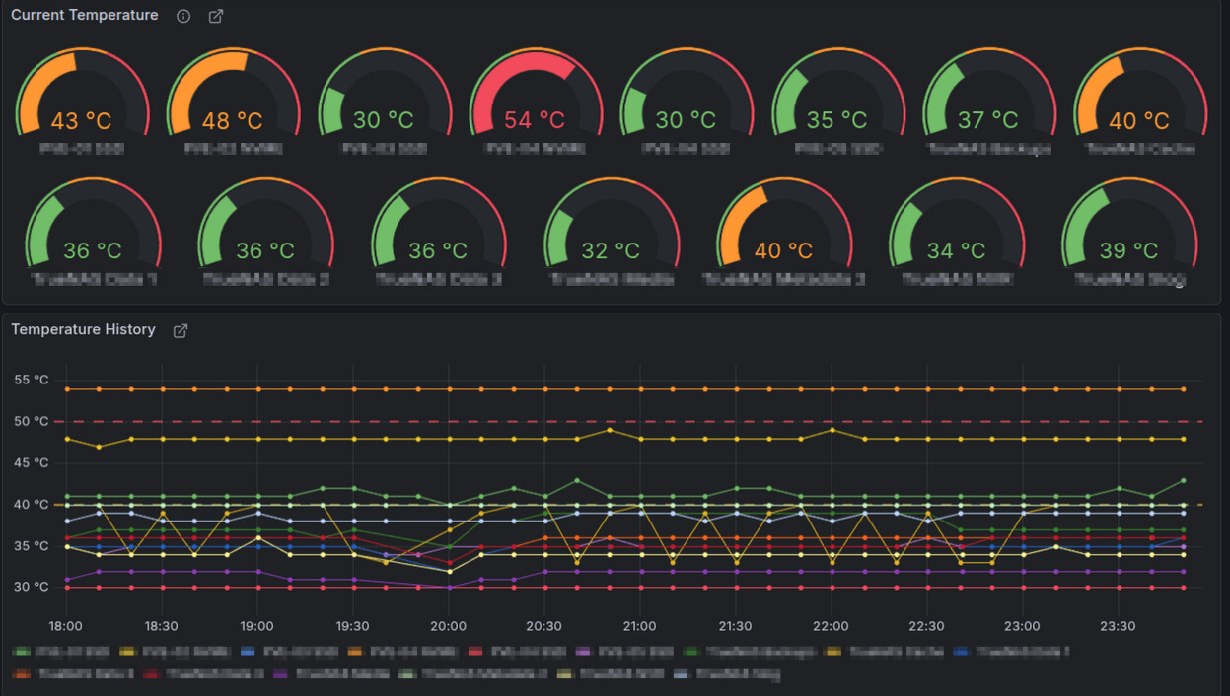Select the red 54 °C gauge

pyautogui.click(x=535, y=97)
